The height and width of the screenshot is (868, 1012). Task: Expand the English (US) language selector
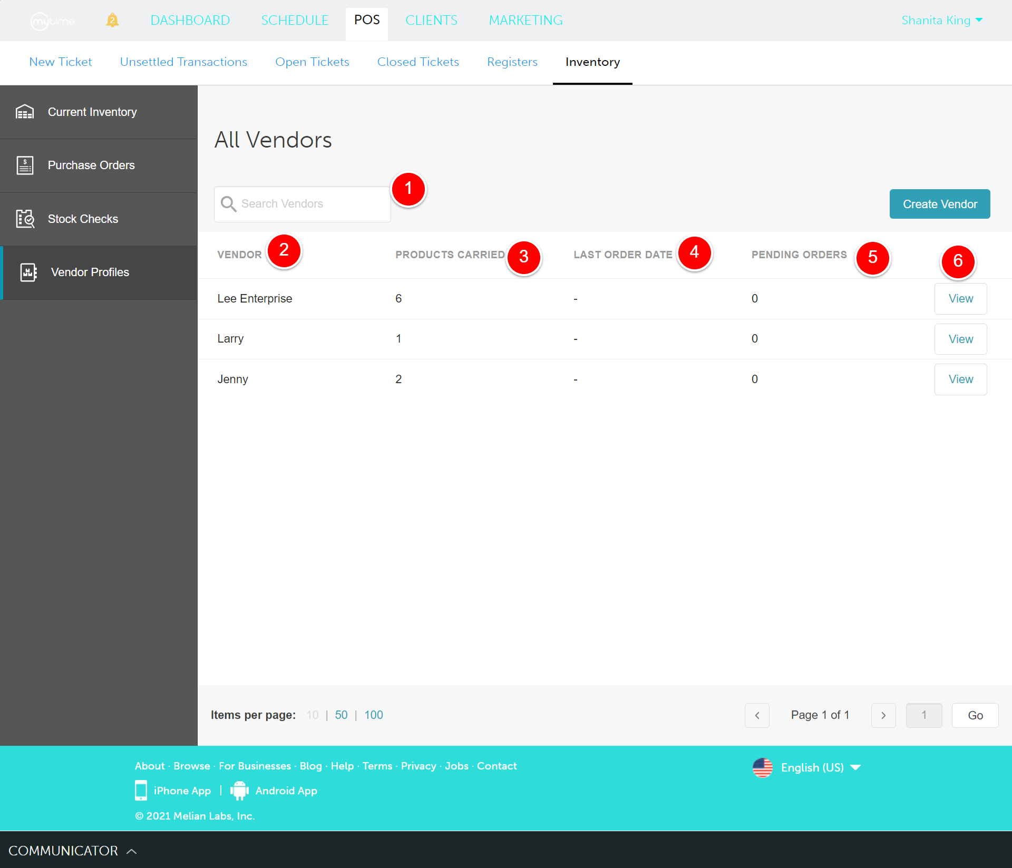click(x=812, y=767)
